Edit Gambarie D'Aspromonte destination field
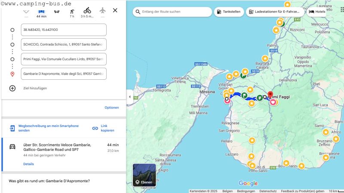 (64, 74)
